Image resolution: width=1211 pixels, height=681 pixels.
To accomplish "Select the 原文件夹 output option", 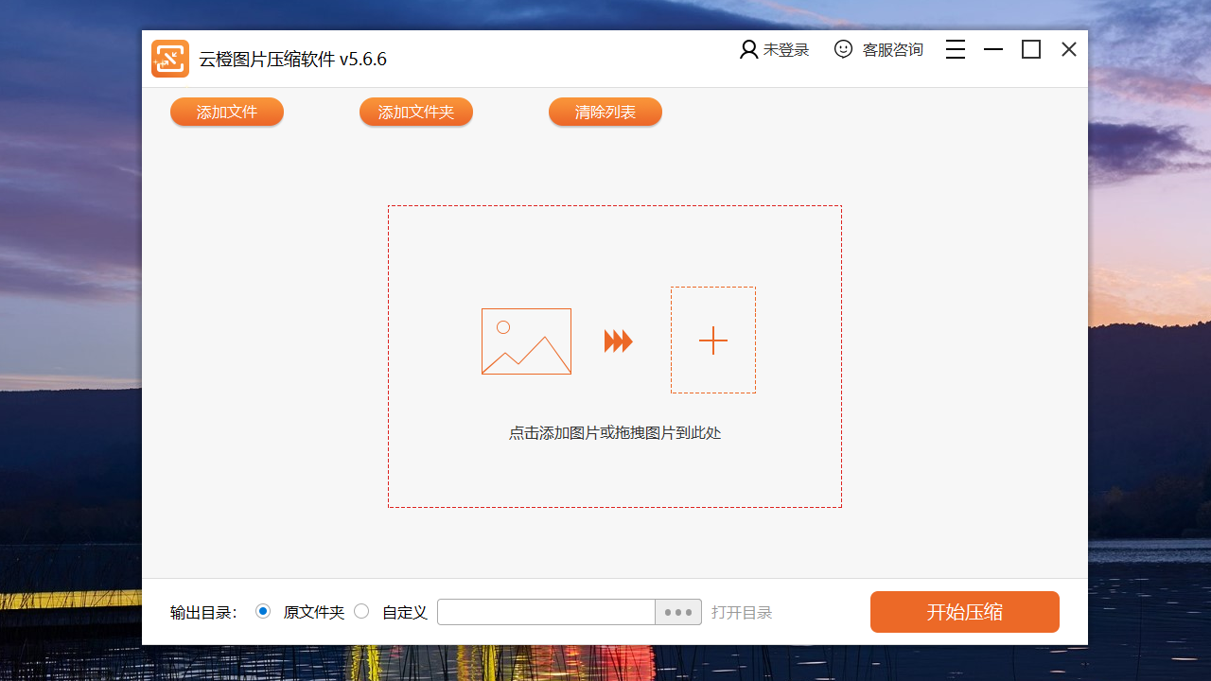I will point(263,611).
